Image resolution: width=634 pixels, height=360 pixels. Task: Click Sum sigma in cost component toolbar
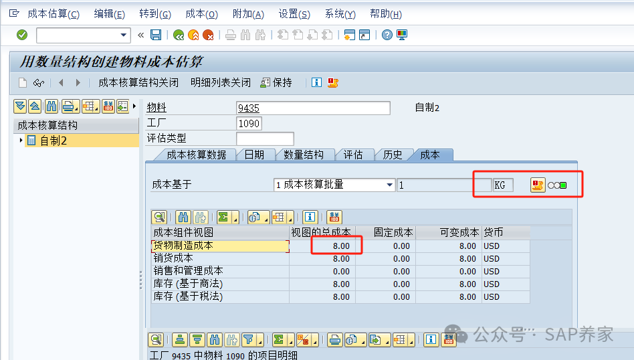(x=223, y=217)
